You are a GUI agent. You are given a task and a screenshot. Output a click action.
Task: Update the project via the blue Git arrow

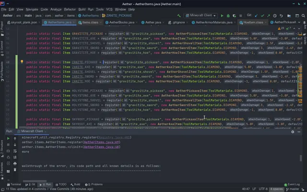(256, 16)
